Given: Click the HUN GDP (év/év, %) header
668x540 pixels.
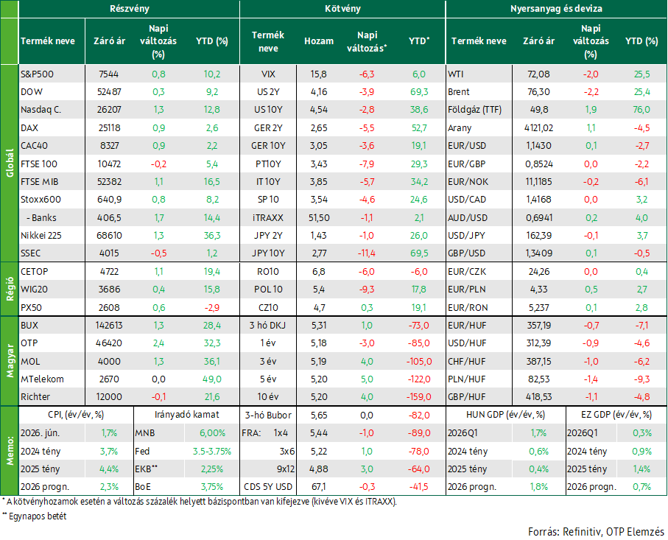Looking at the screenshot, I should click(x=506, y=415).
